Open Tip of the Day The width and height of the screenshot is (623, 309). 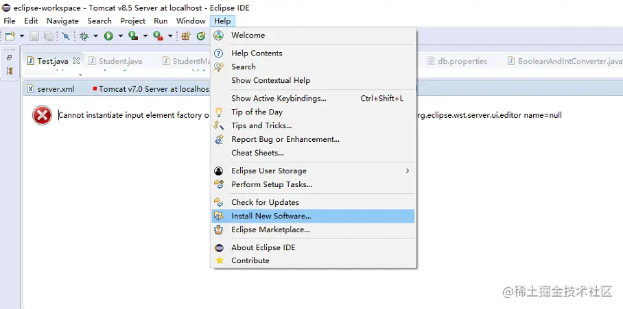(313, 112)
